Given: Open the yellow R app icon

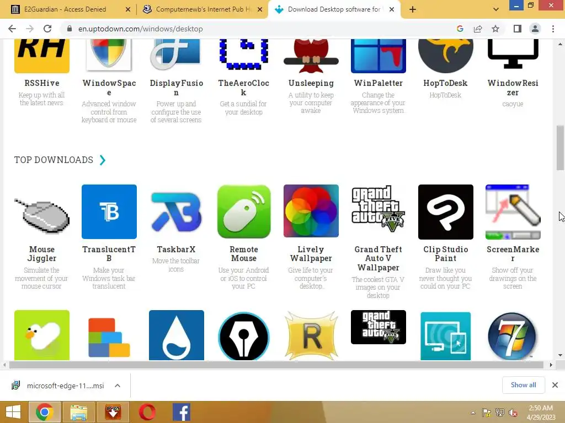Looking at the screenshot, I should tap(311, 336).
